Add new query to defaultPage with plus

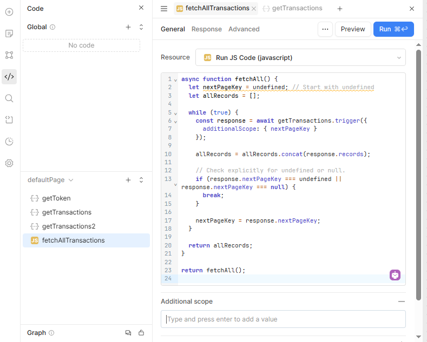pos(128,180)
